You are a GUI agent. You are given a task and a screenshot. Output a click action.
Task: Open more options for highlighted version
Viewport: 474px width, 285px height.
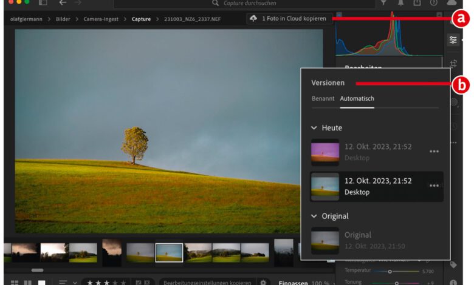434,186
